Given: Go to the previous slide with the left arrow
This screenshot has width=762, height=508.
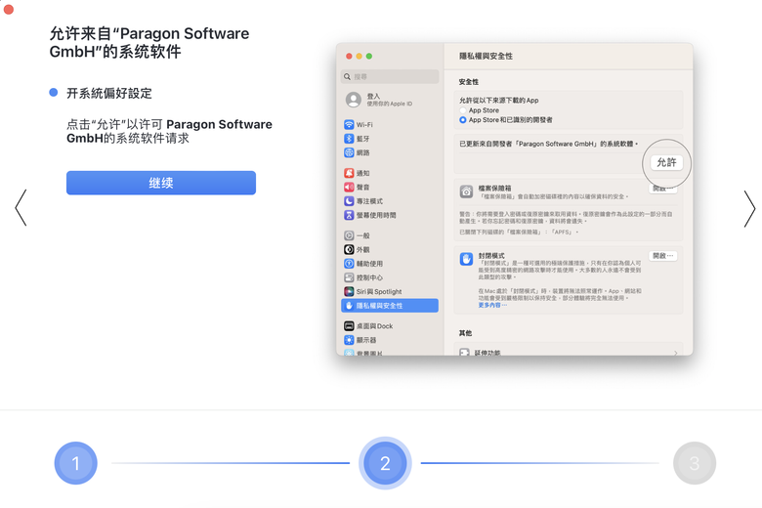Looking at the screenshot, I should coord(21,207).
